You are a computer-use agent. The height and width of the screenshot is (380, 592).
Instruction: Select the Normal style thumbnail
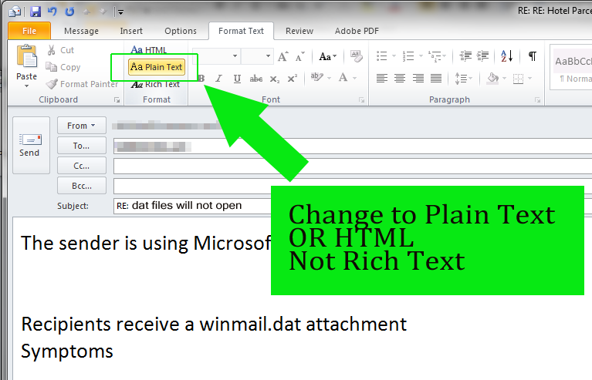coord(573,68)
